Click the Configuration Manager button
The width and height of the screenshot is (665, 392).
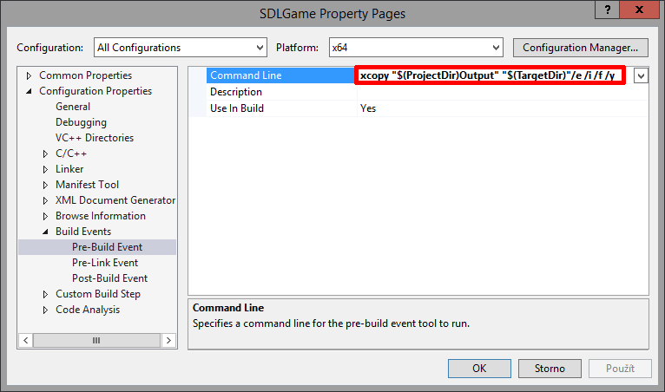tap(581, 47)
